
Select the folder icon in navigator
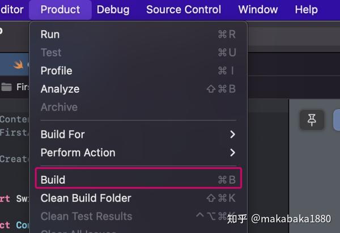pyautogui.click(x=6, y=87)
